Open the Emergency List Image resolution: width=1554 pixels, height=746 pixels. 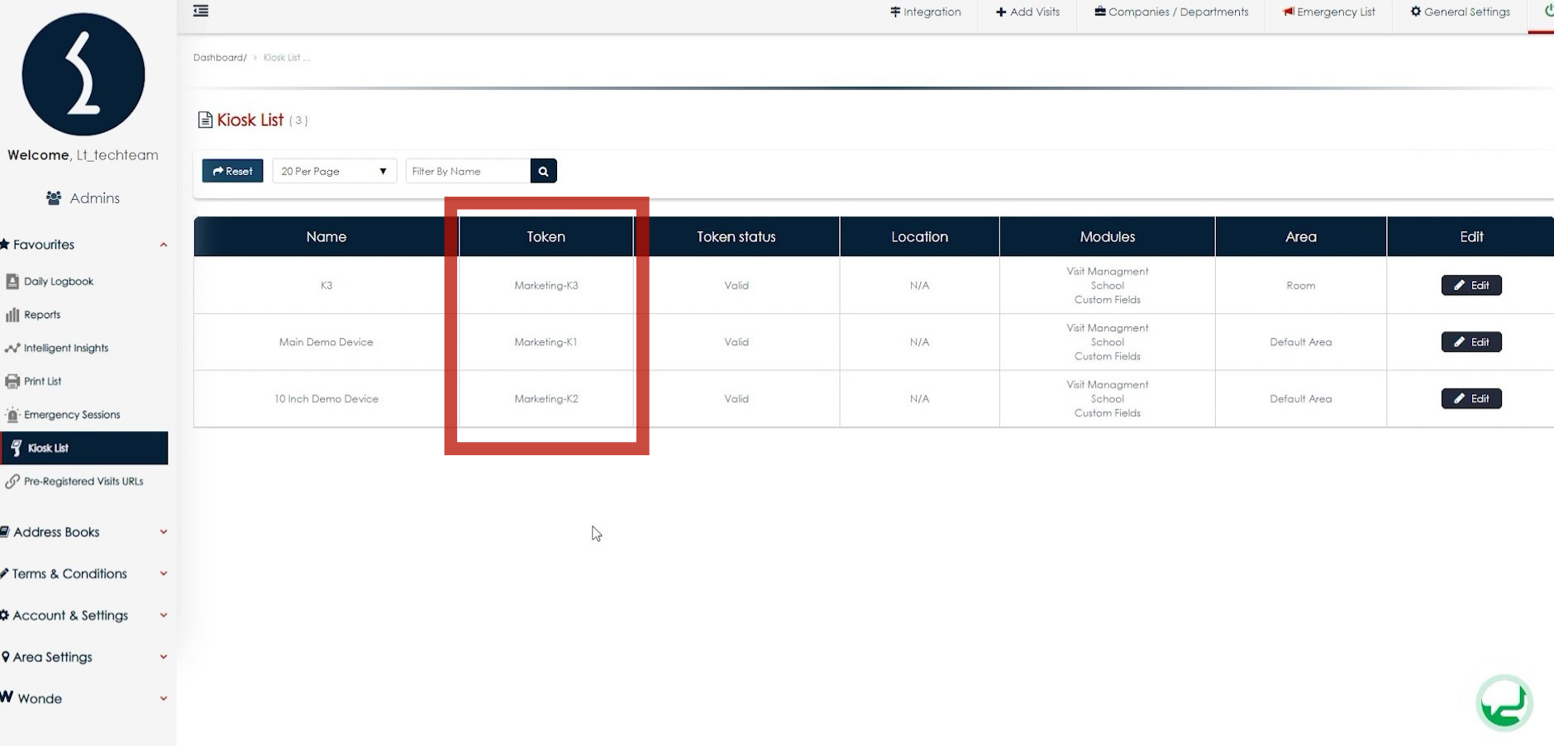coord(1328,12)
